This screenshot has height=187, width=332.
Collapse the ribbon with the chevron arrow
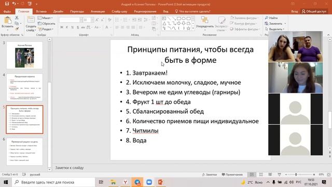(x=328, y=35)
